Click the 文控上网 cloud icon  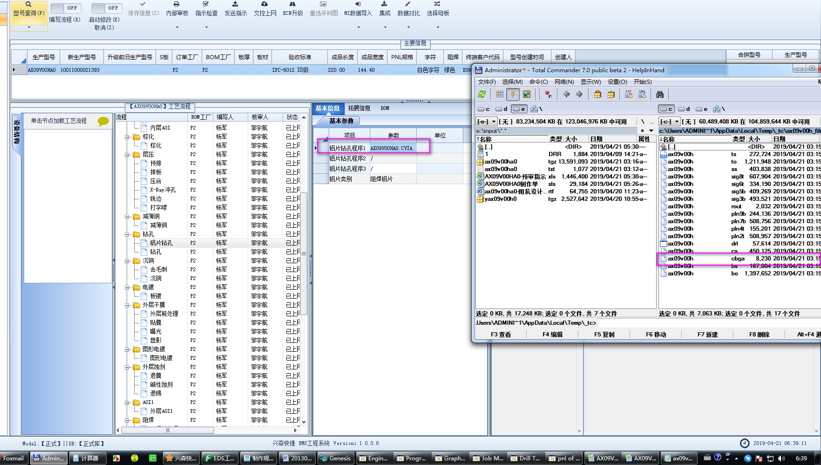pyautogui.click(x=265, y=4)
